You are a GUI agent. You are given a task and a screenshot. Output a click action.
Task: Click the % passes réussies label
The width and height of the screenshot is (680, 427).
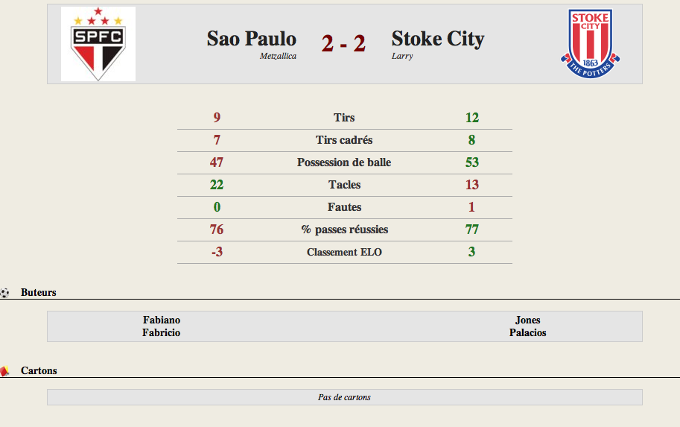point(344,230)
